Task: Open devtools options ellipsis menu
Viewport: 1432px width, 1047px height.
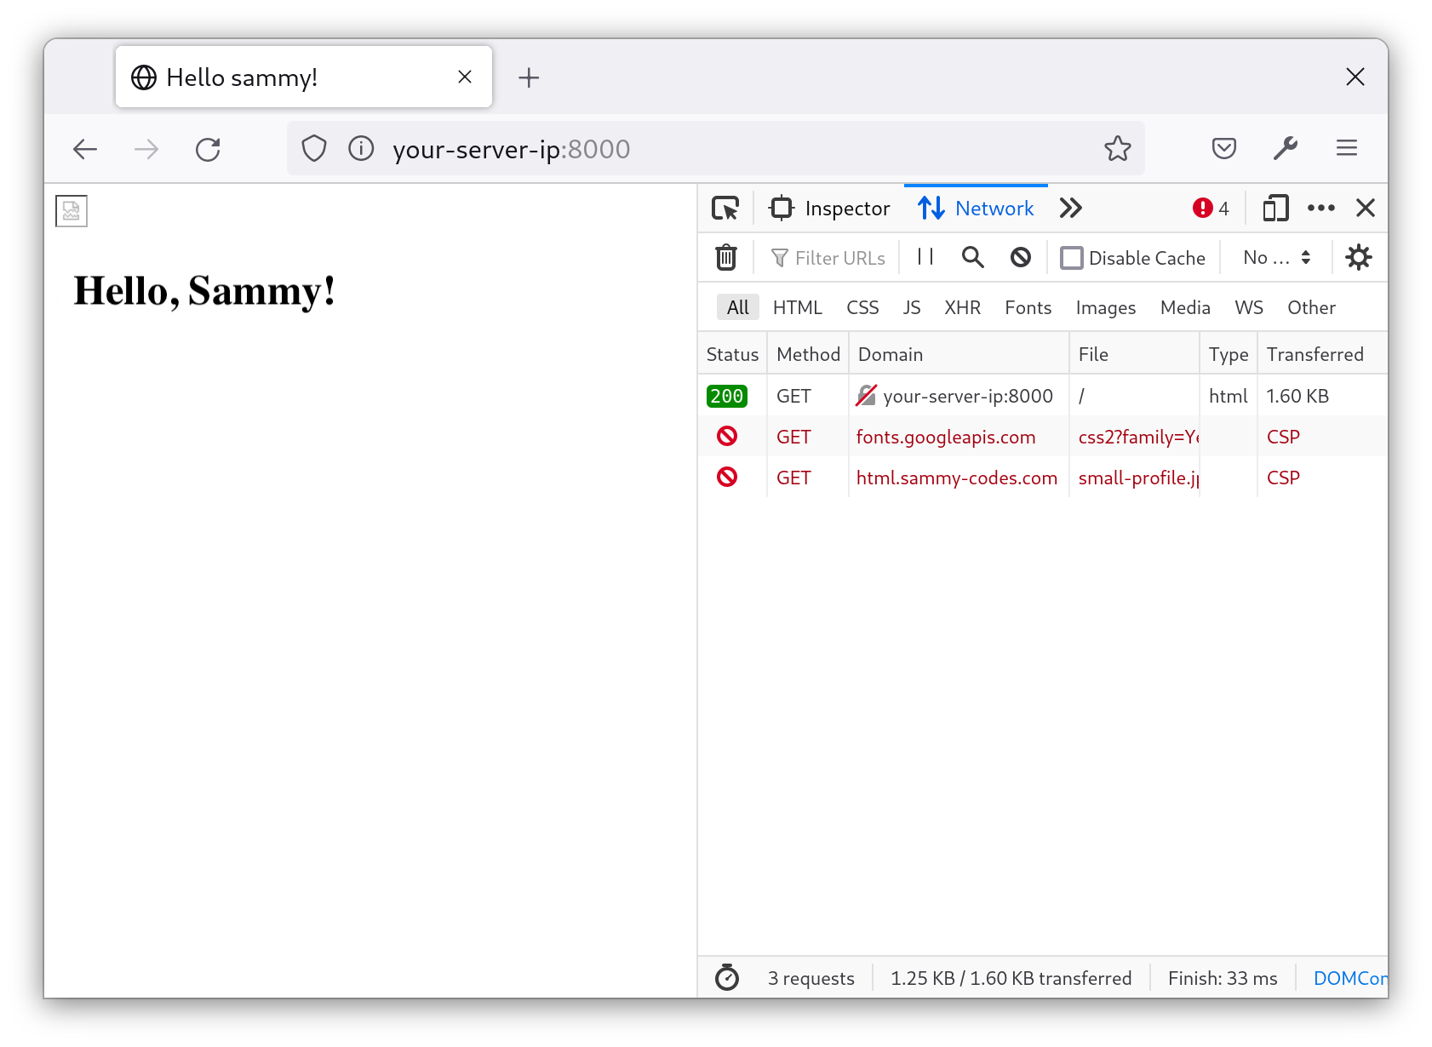Action: click(1321, 209)
